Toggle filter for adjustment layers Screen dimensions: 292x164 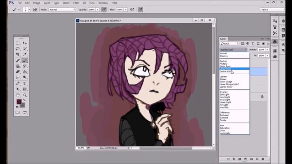coord(248,44)
